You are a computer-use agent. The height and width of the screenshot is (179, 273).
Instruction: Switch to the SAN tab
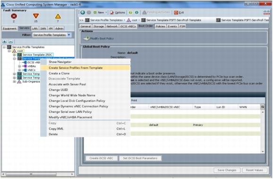[43, 28]
